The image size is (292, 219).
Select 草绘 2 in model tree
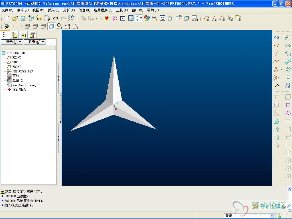coord(17,80)
